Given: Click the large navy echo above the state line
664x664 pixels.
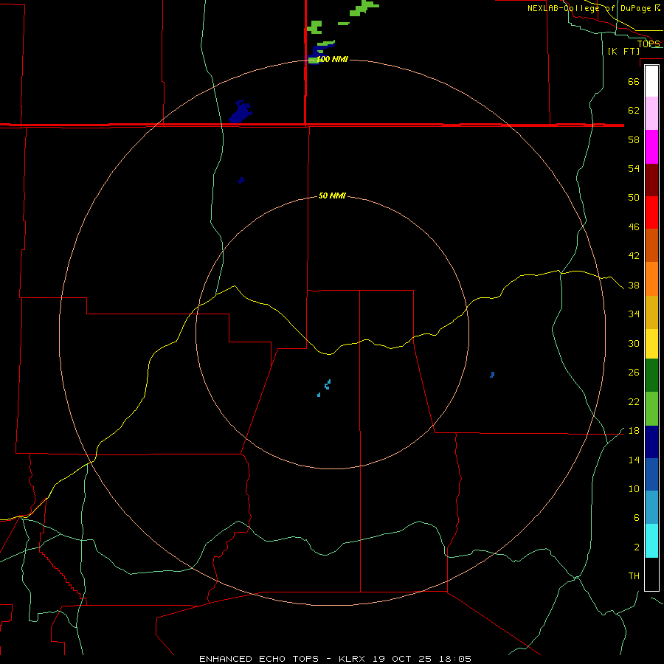Looking at the screenshot, I should [241, 112].
